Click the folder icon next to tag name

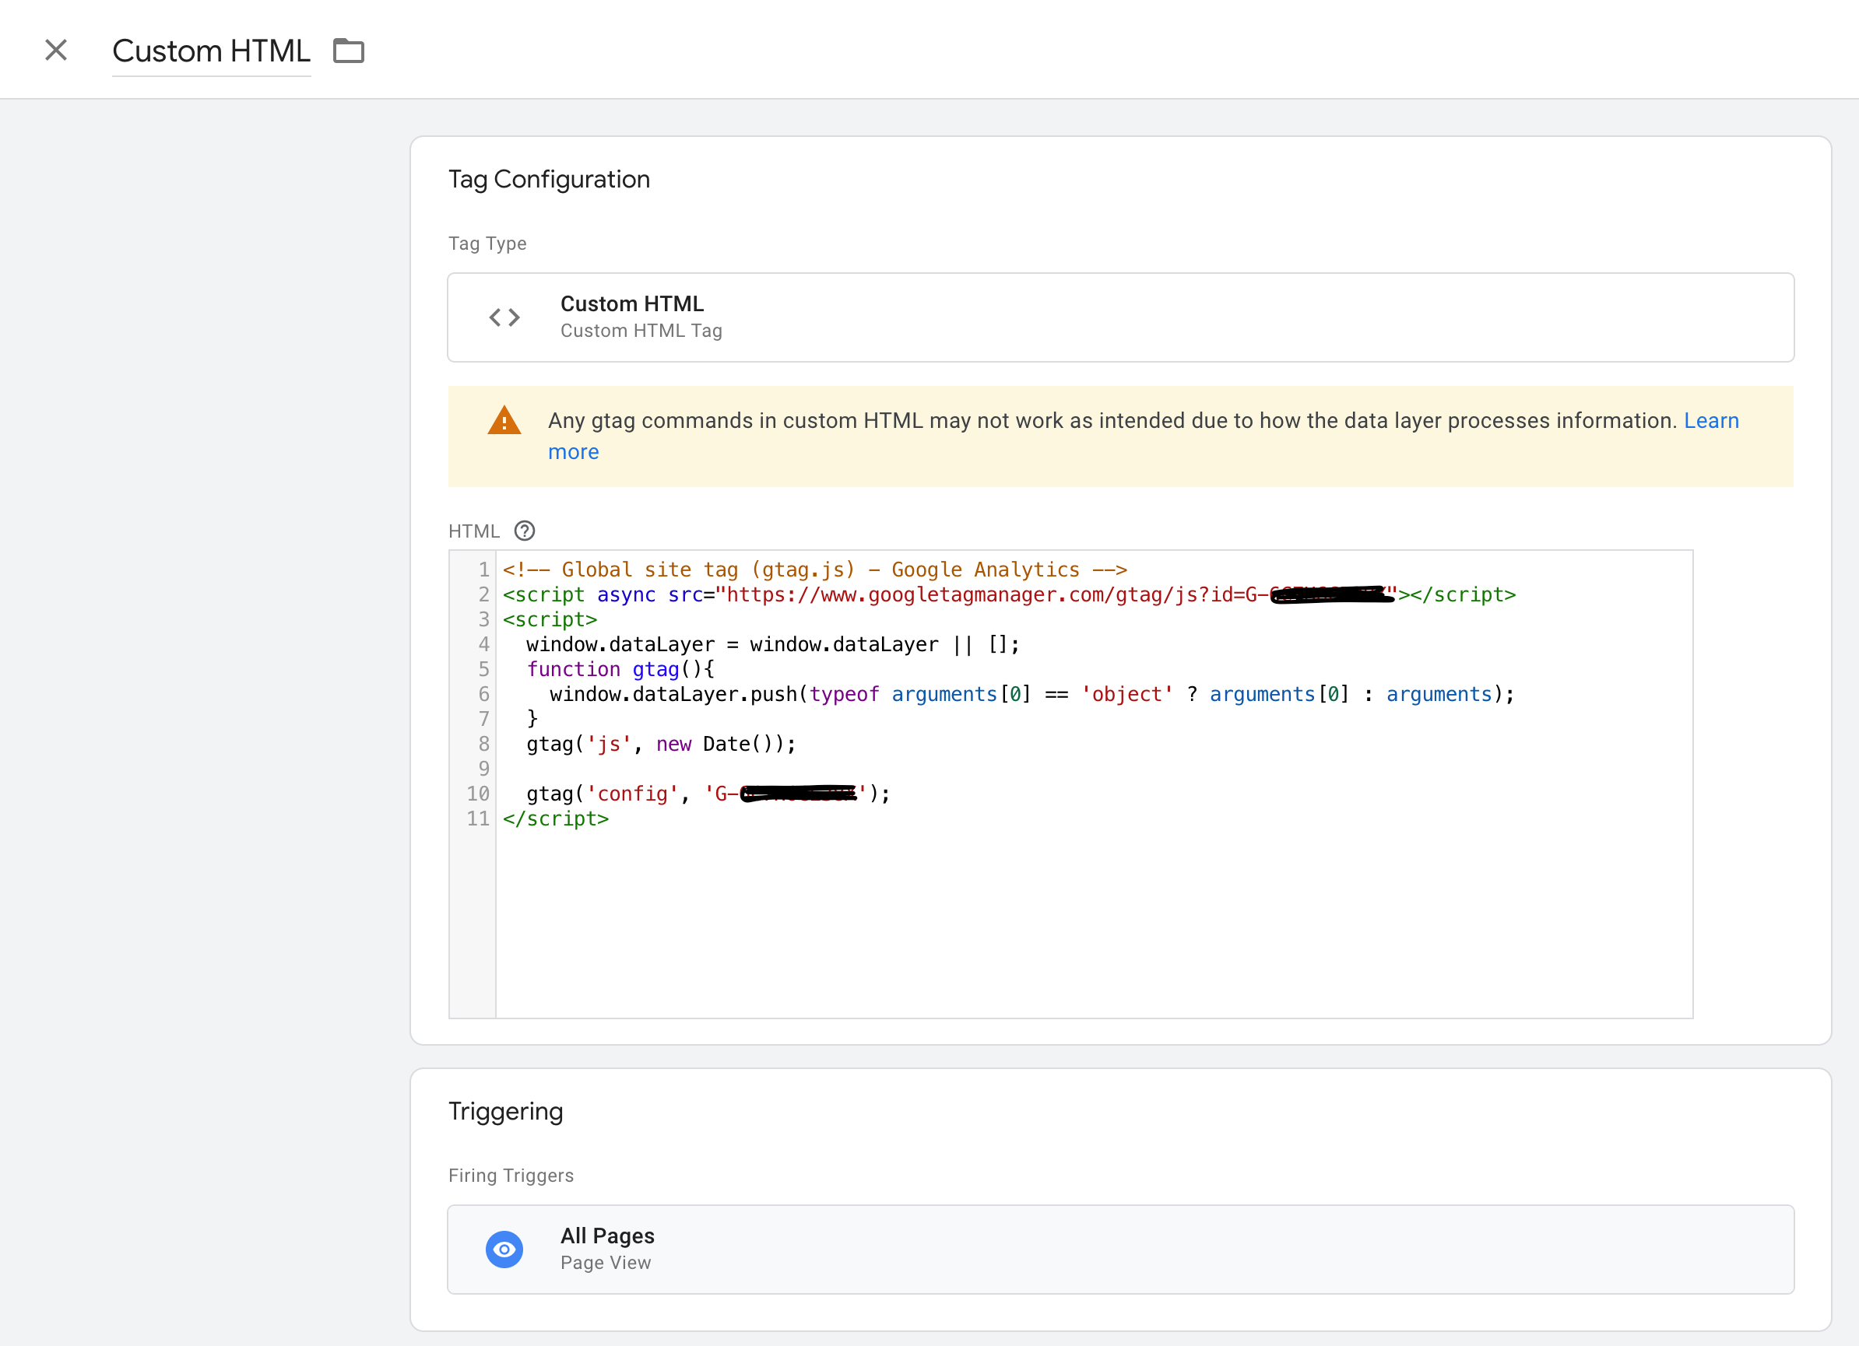coord(348,51)
